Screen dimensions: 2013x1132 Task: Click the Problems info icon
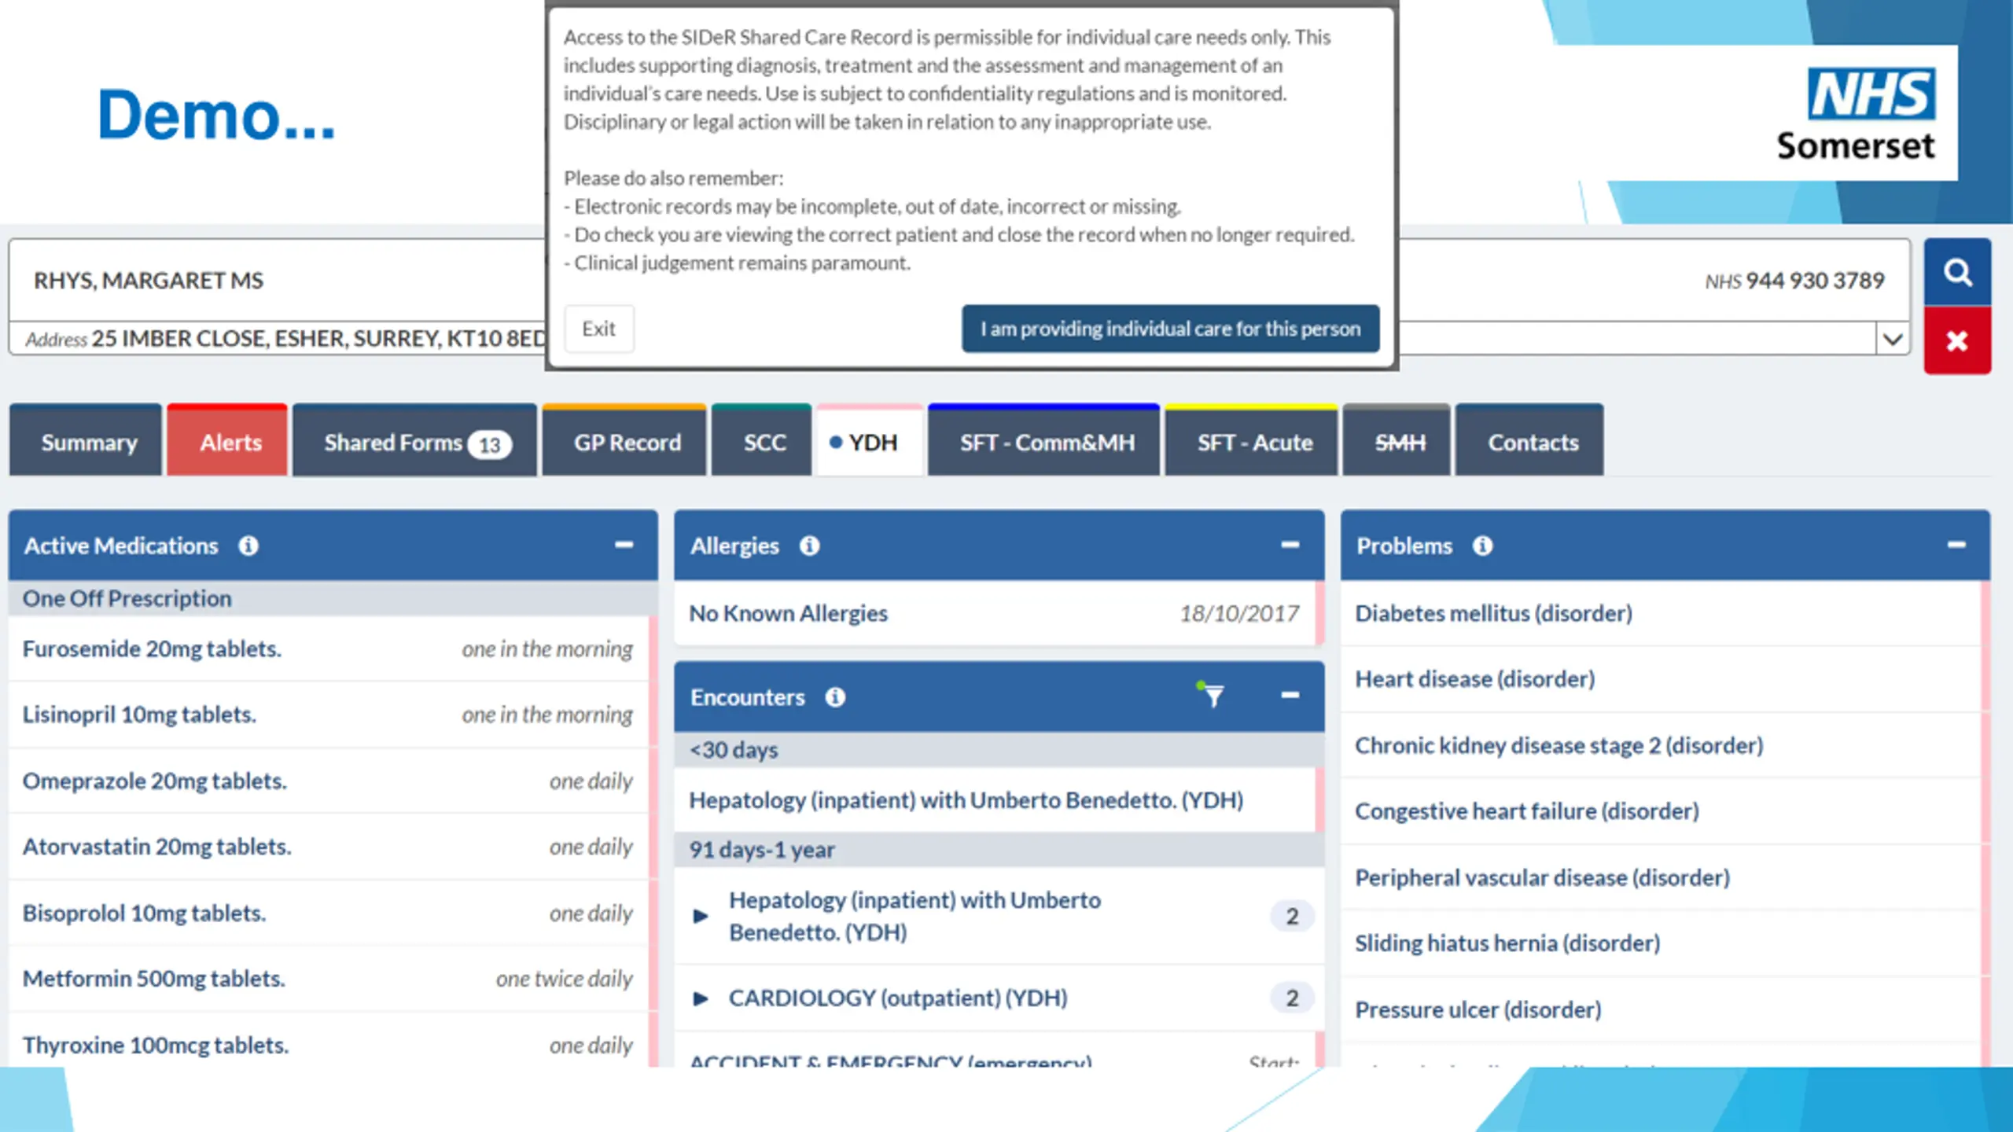[1482, 546]
